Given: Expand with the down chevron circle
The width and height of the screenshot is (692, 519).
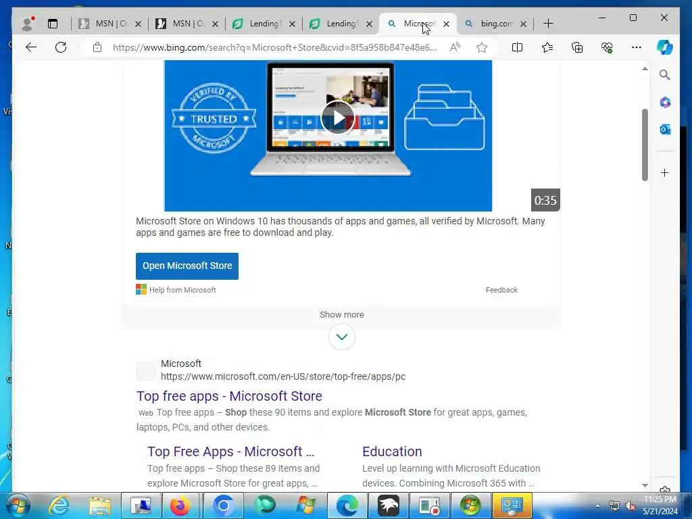Looking at the screenshot, I should [x=342, y=337].
